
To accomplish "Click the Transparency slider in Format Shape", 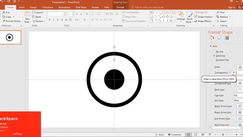I will tap(230, 73).
